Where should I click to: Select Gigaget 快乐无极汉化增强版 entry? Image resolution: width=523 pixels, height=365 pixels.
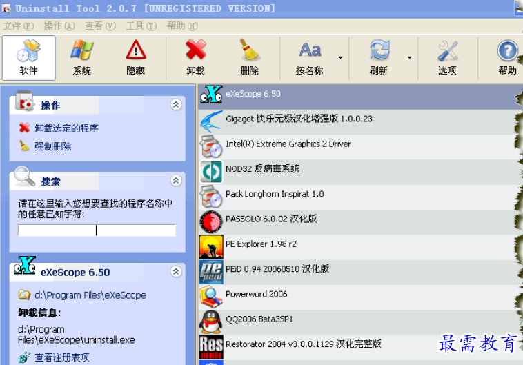pyautogui.click(x=360, y=122)
